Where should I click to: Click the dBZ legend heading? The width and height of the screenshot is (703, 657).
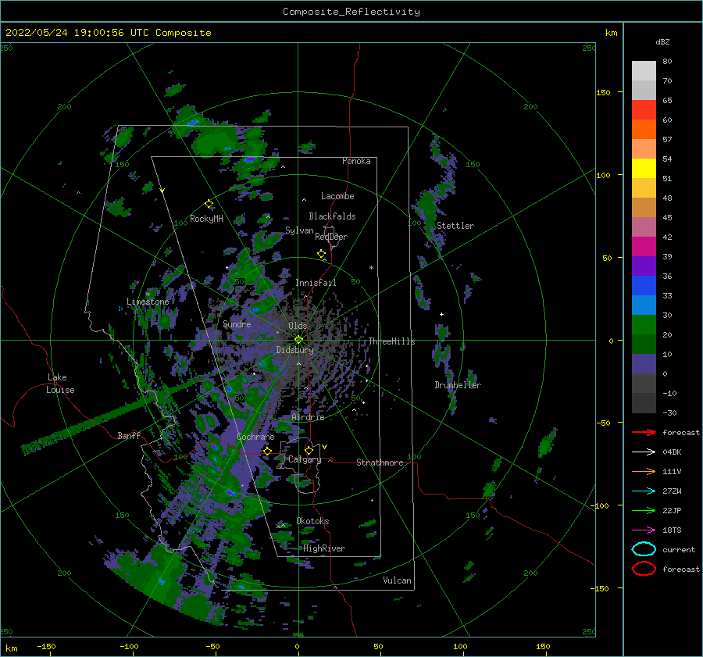[662, 41]
